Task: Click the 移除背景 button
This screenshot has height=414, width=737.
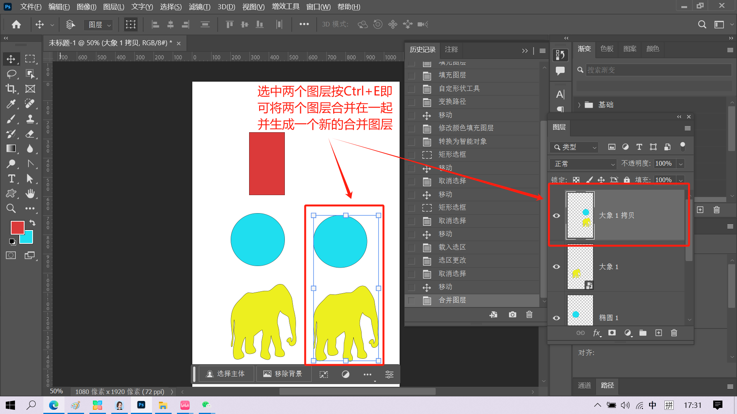Action: pos(283,374)
